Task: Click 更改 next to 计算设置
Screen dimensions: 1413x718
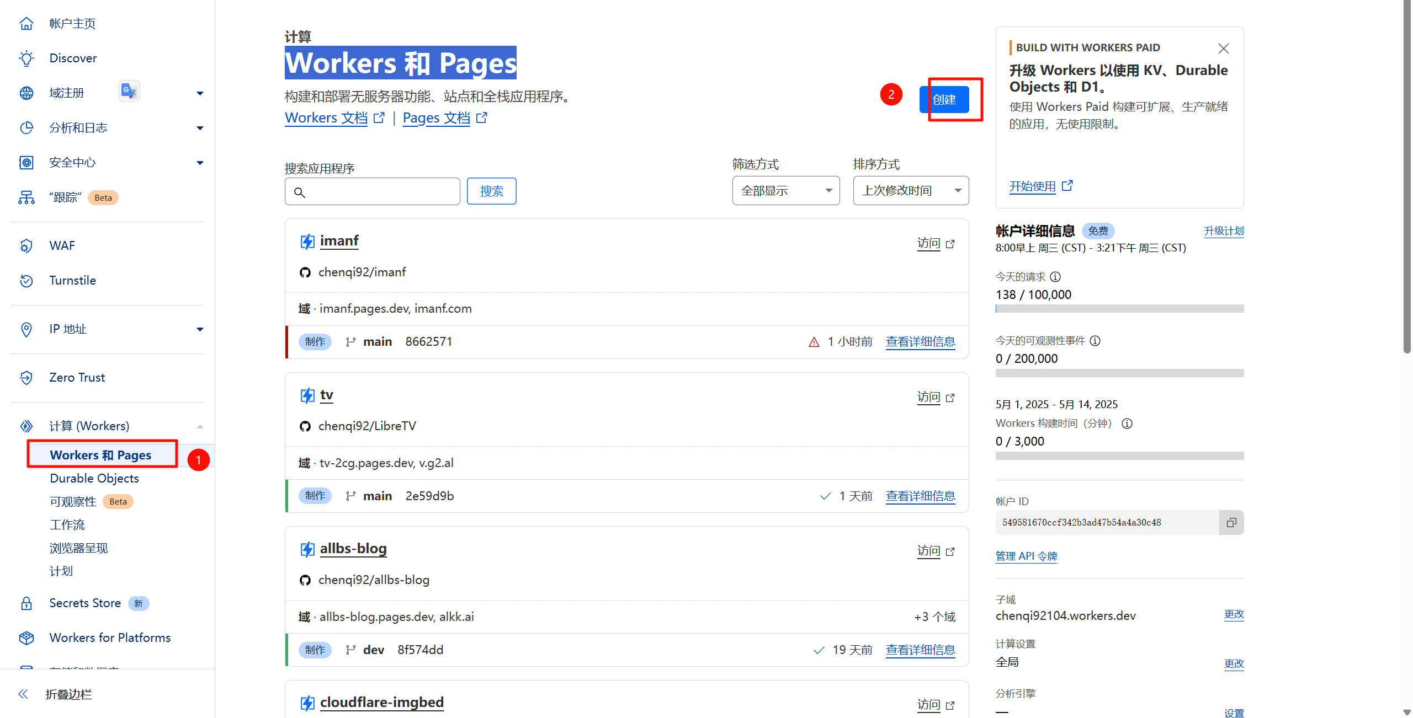Action: click(1234, 663)
